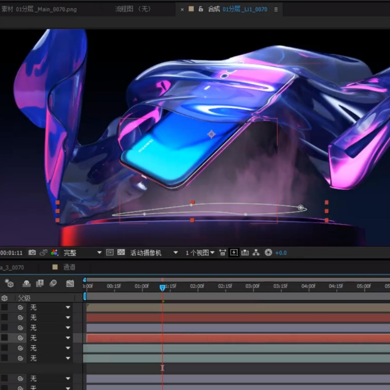The width and height of the screenshot is (390, 390).
Task: Click the frame blending filmstrip icon
Action: 40,283
